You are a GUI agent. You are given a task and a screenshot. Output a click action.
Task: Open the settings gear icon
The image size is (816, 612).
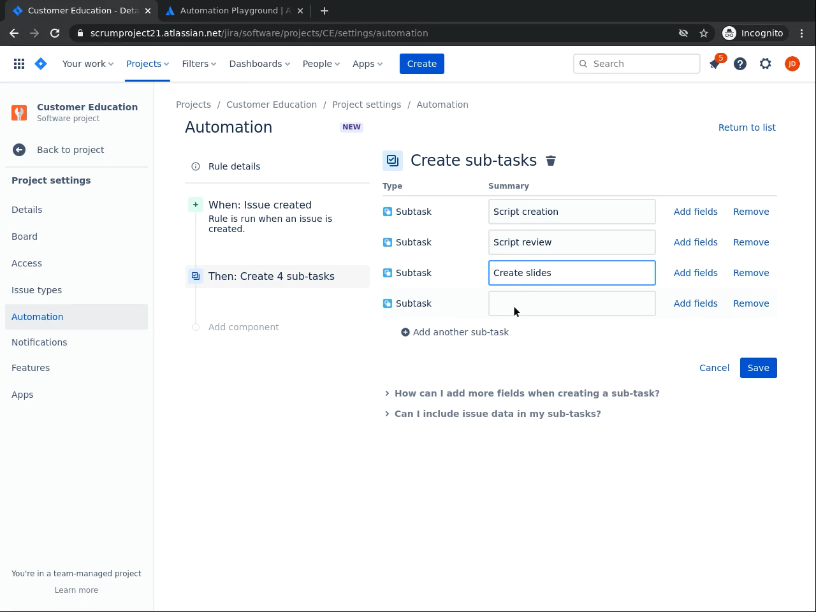pyautogui.click(x=766, y=64)
